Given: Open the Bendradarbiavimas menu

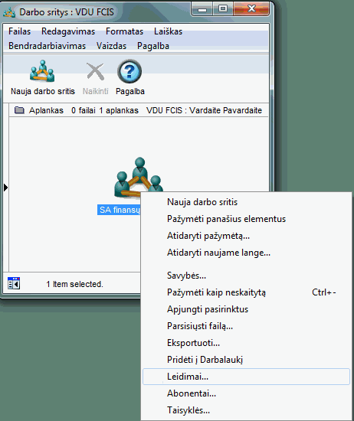Looking at the screenshot, I should [47, 46].
